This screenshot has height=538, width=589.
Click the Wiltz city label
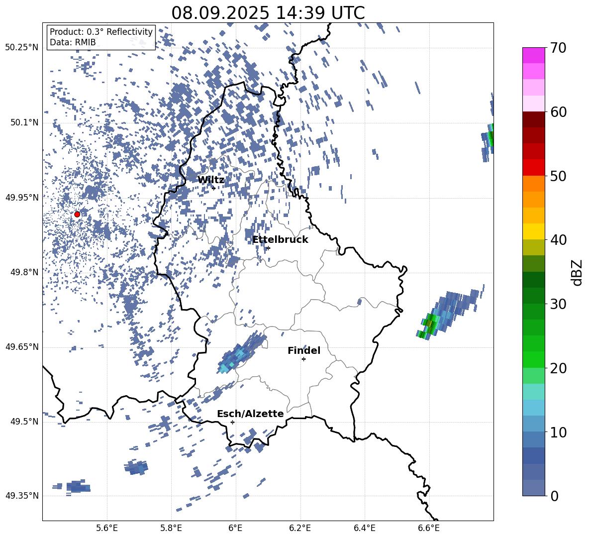tap(211, 180)
